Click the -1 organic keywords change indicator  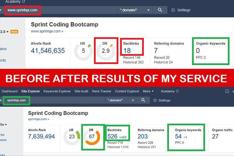185,137
